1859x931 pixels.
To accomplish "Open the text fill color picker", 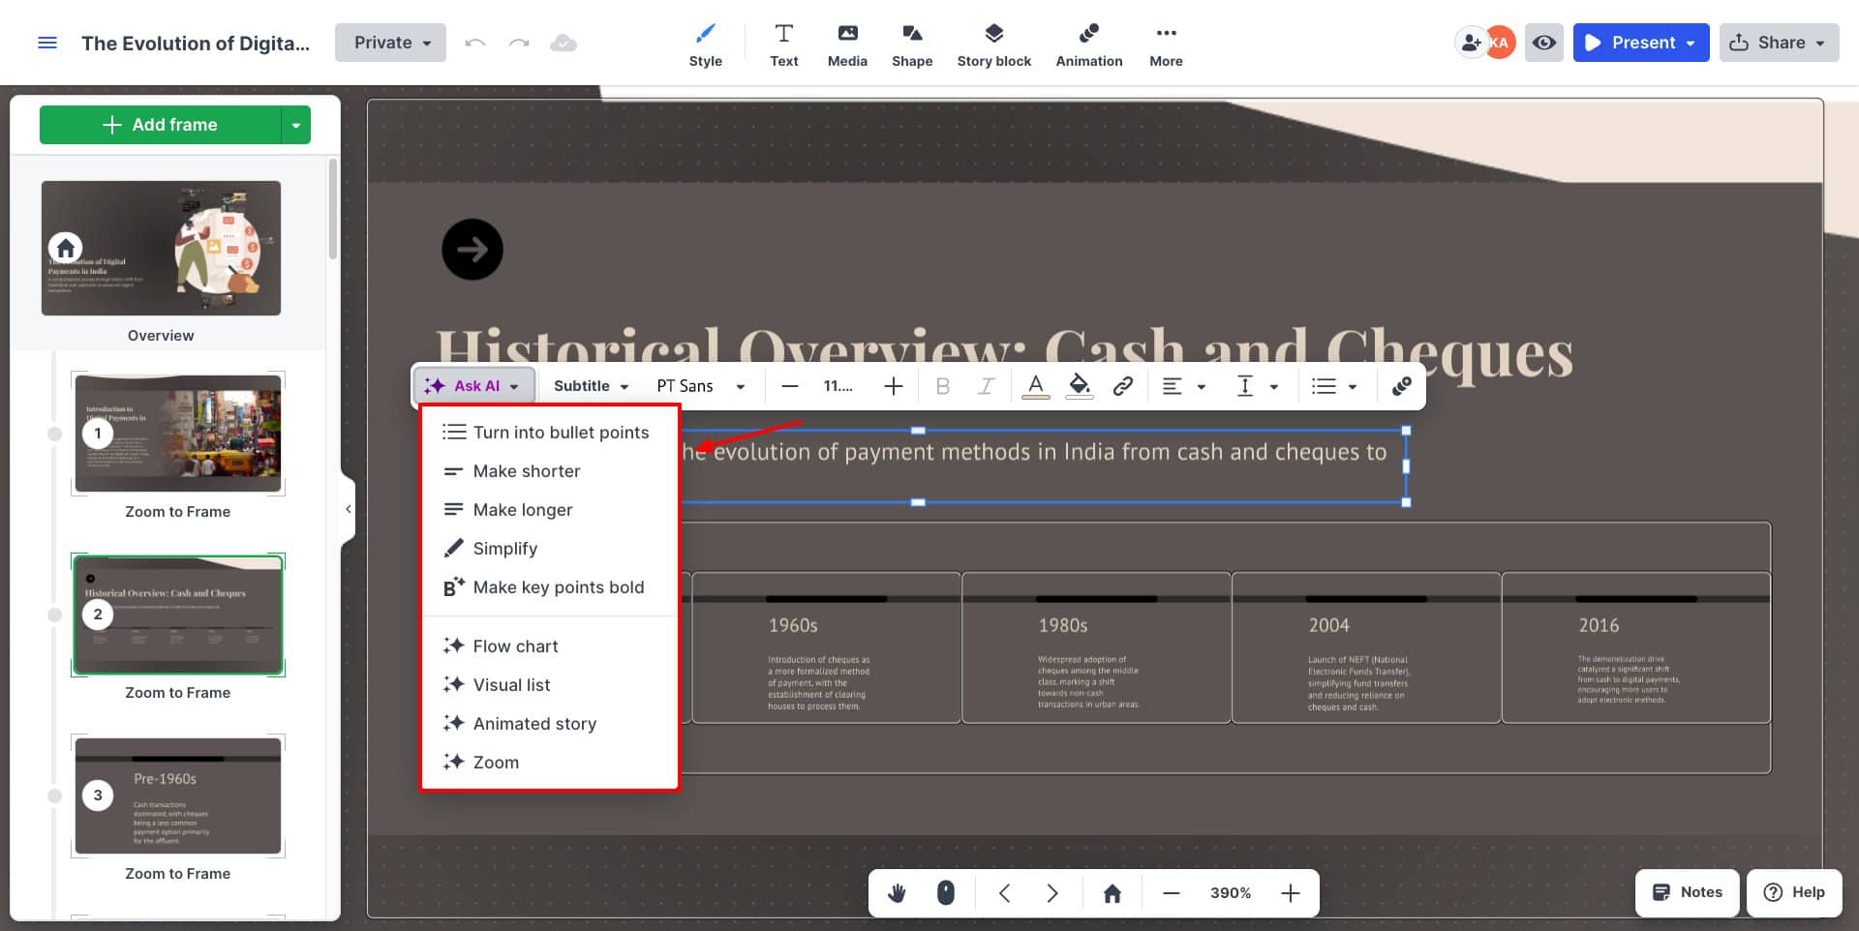I will pos(1079,386).
